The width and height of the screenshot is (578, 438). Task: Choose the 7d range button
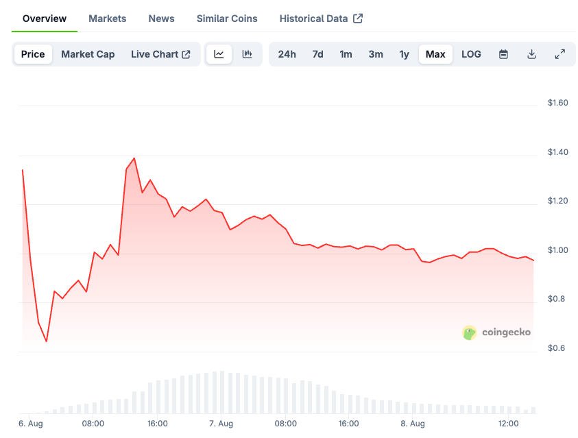pyautogui.click(x=317, y=53)
